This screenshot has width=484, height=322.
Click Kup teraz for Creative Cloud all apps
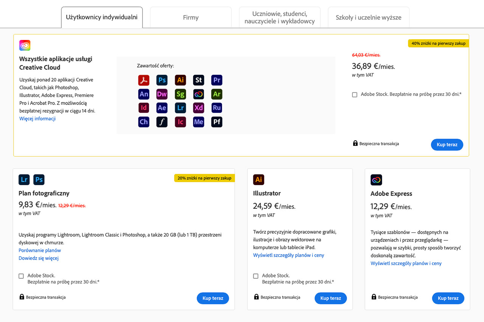point(447,145)
